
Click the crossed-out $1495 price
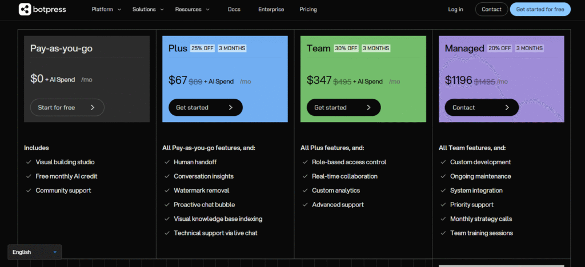(484, 82)
